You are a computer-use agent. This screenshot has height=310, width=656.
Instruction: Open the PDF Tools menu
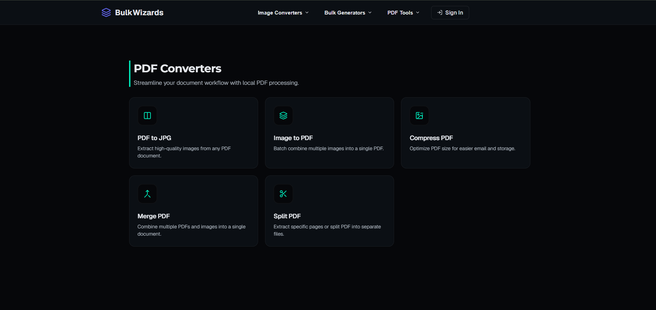coord(400,13)
